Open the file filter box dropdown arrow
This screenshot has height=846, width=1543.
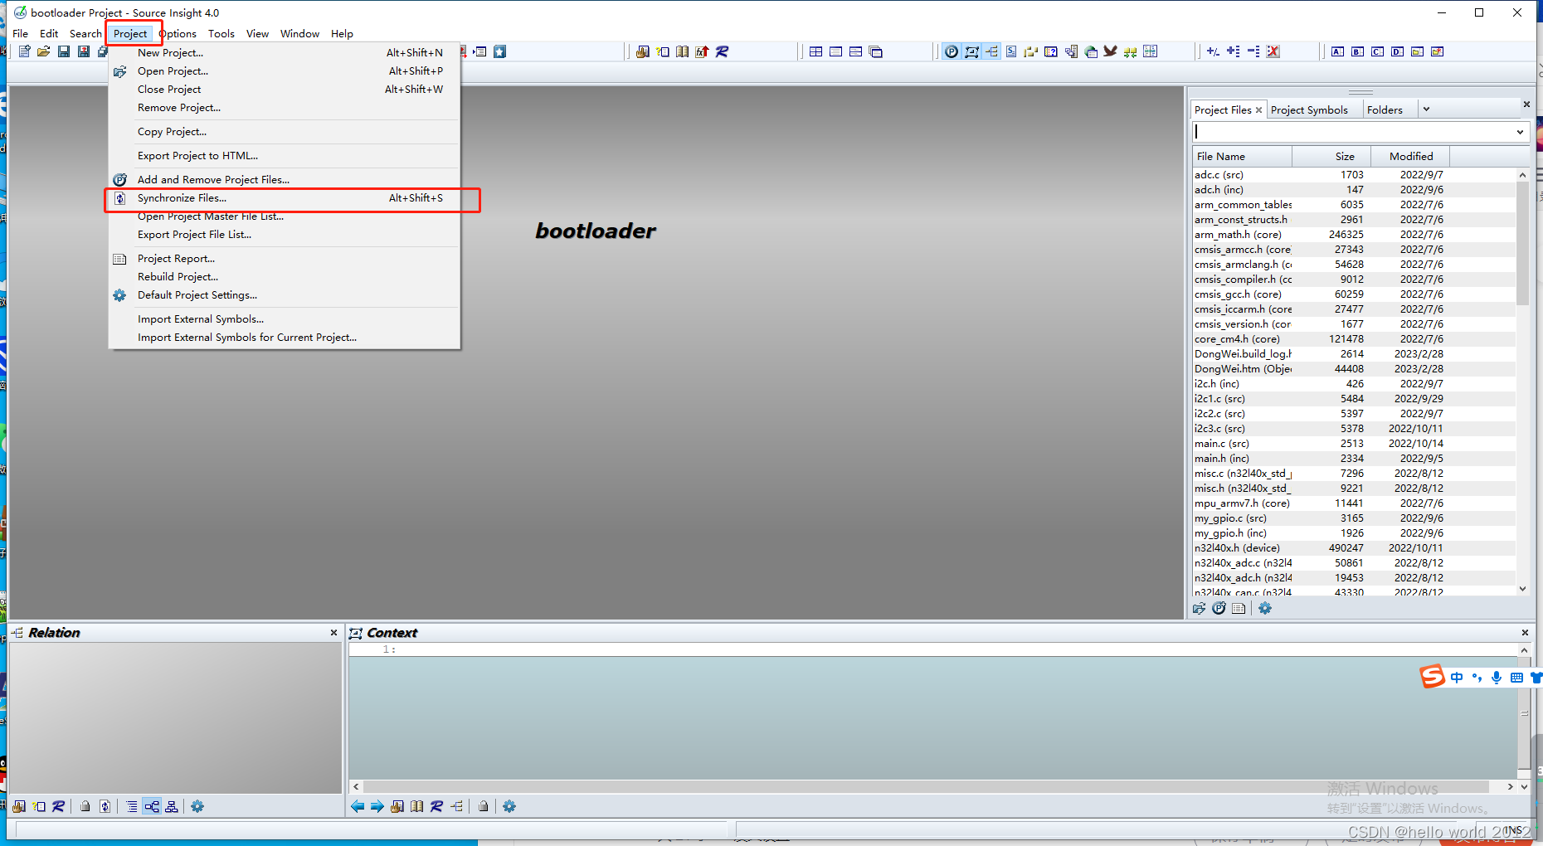(x=1520, y=132)
